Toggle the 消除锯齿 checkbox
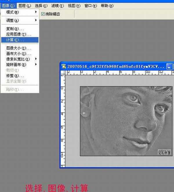 (x=43, y=14)
